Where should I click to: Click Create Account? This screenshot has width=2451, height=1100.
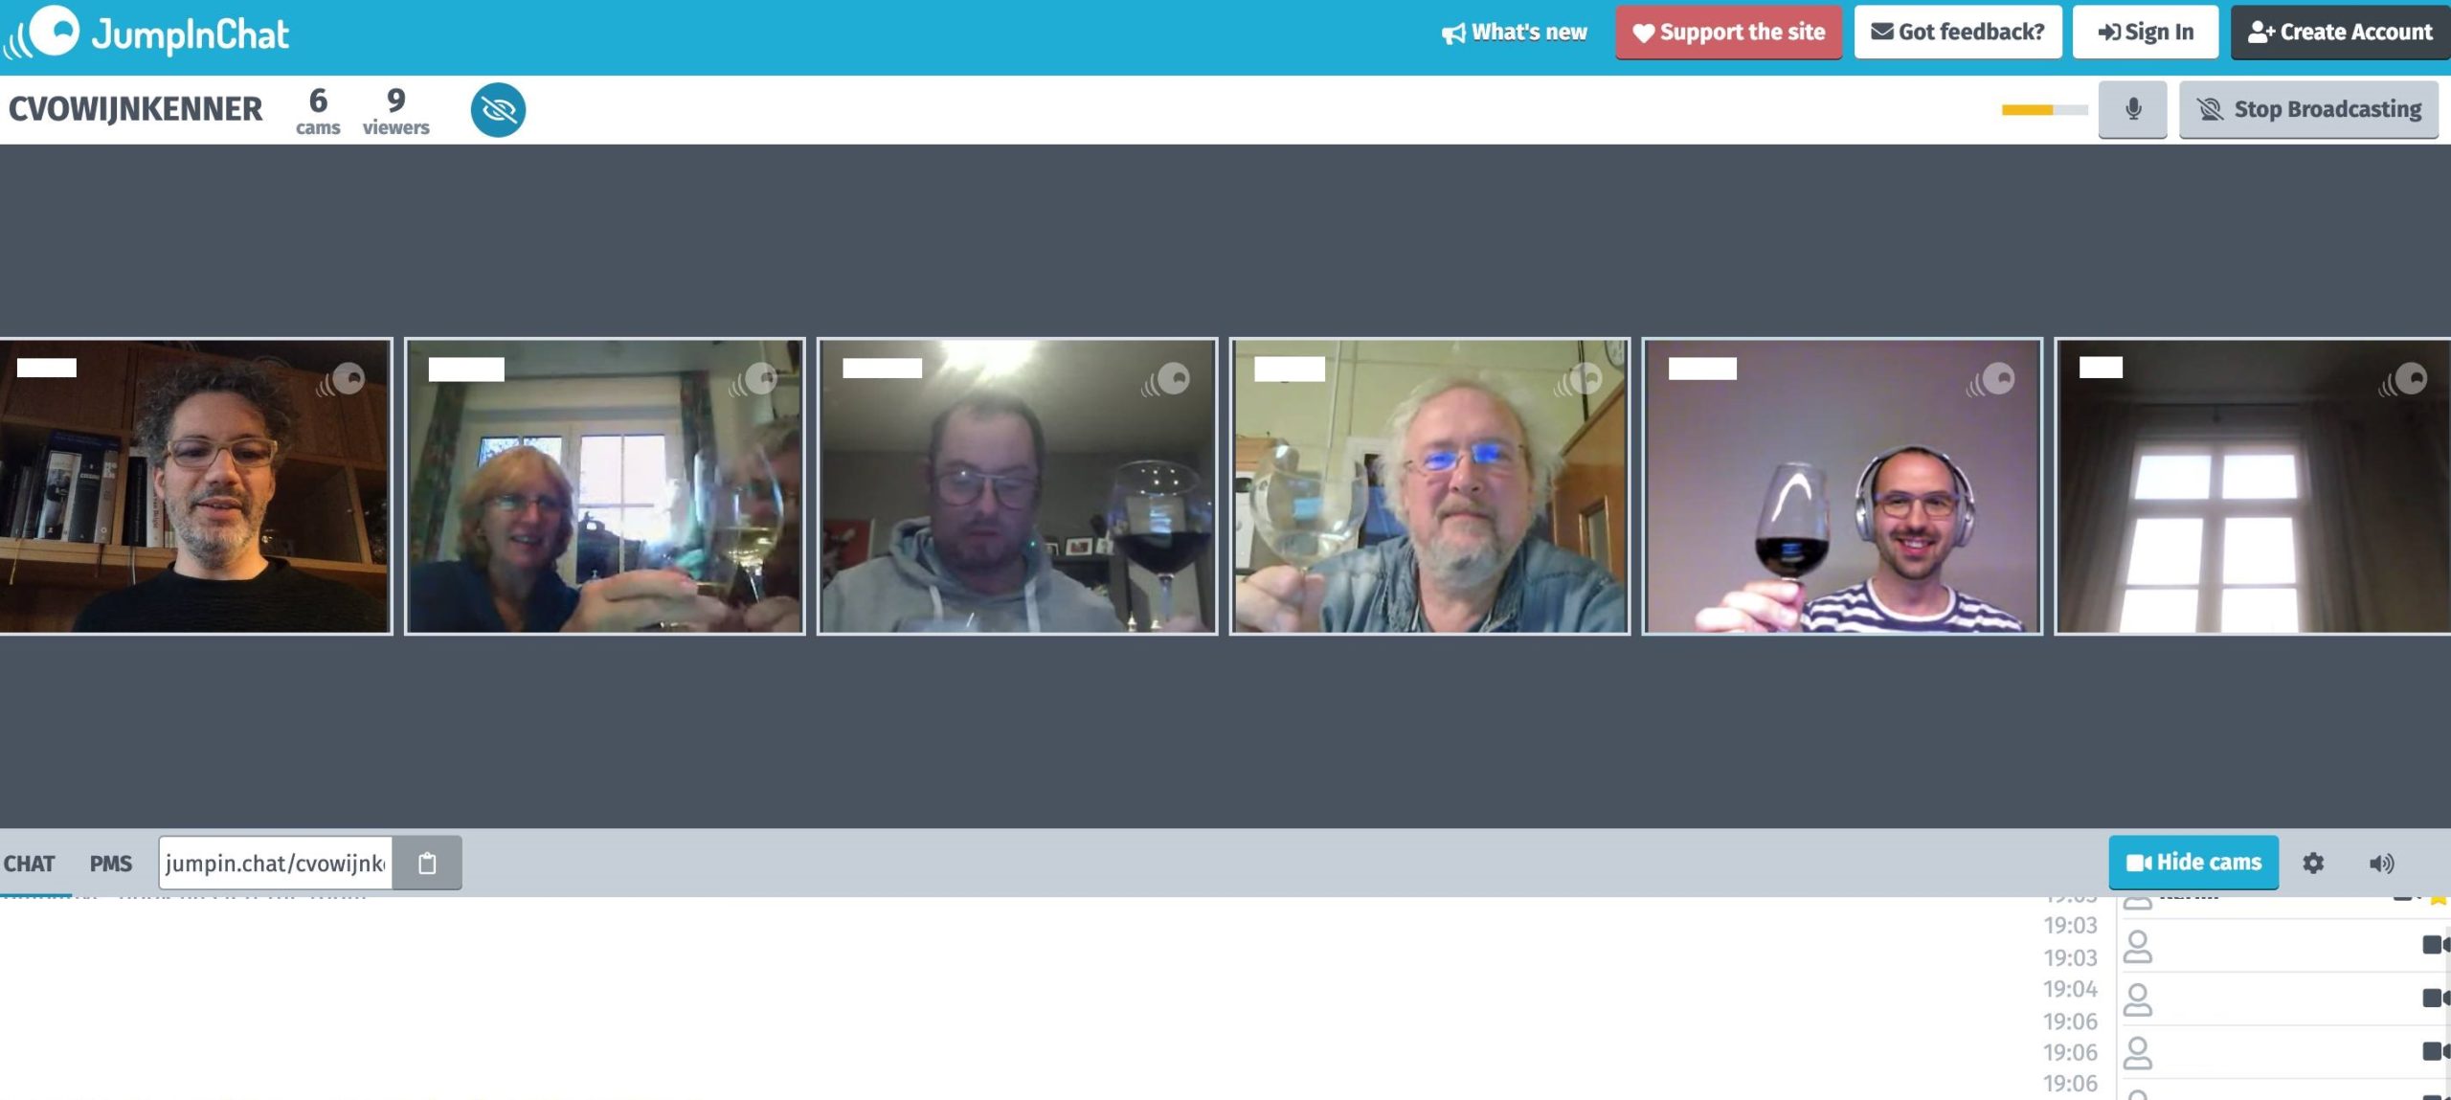2340,33
